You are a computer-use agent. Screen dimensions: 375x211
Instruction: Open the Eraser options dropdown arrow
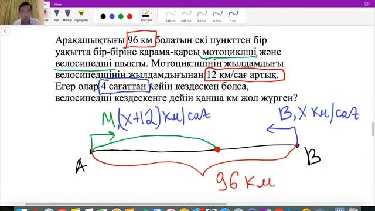click(49, 13)
